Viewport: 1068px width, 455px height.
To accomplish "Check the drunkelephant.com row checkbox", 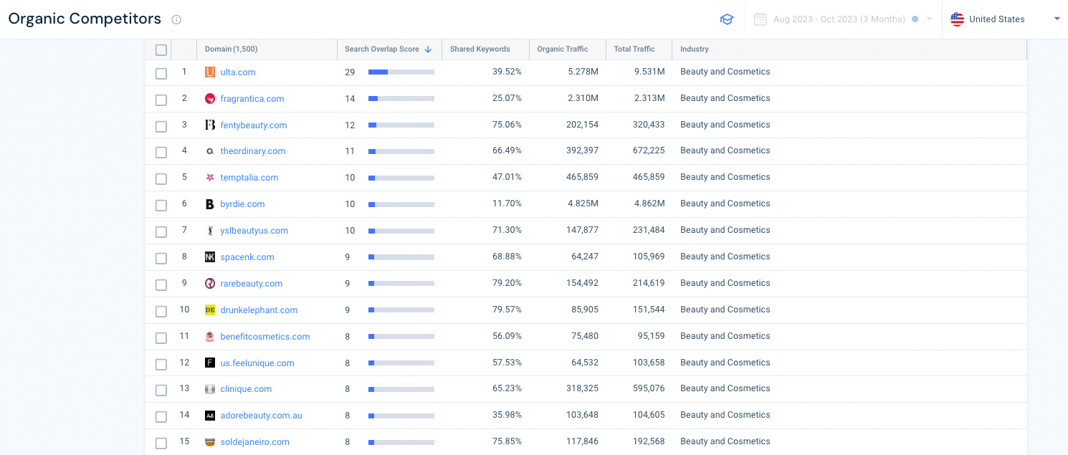I will coord(161,311).
